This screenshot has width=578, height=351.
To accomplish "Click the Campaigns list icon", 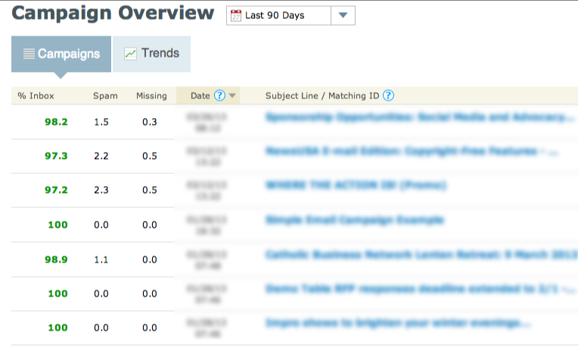I will coord(29,54).
